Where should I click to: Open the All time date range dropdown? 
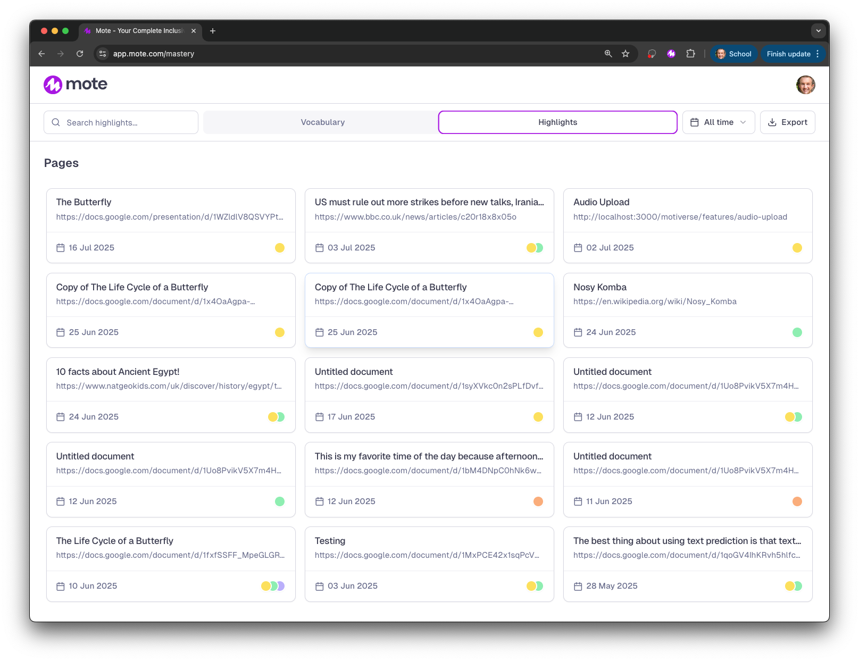coord(719,122)
